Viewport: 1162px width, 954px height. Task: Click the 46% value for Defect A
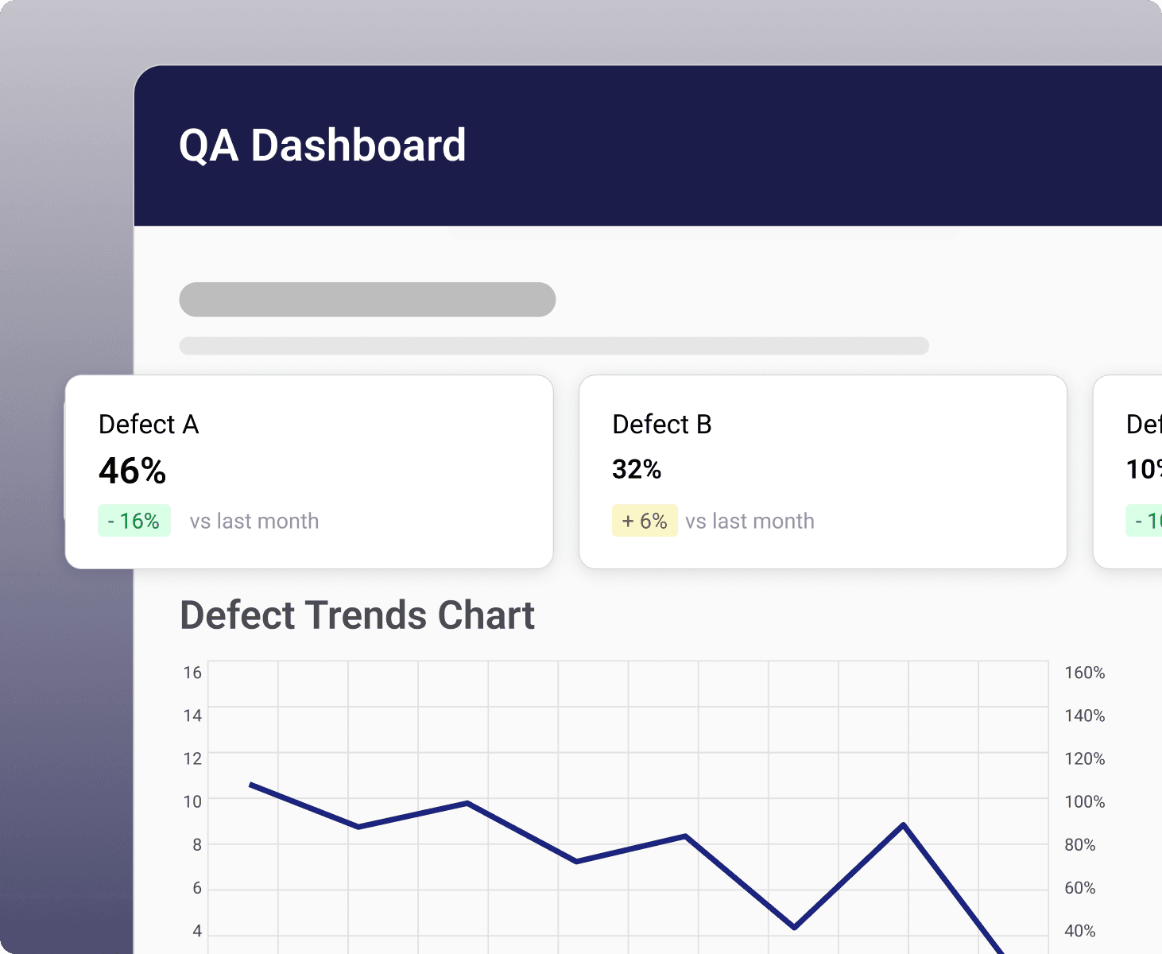pyautogui.click(x=132, y=471)
